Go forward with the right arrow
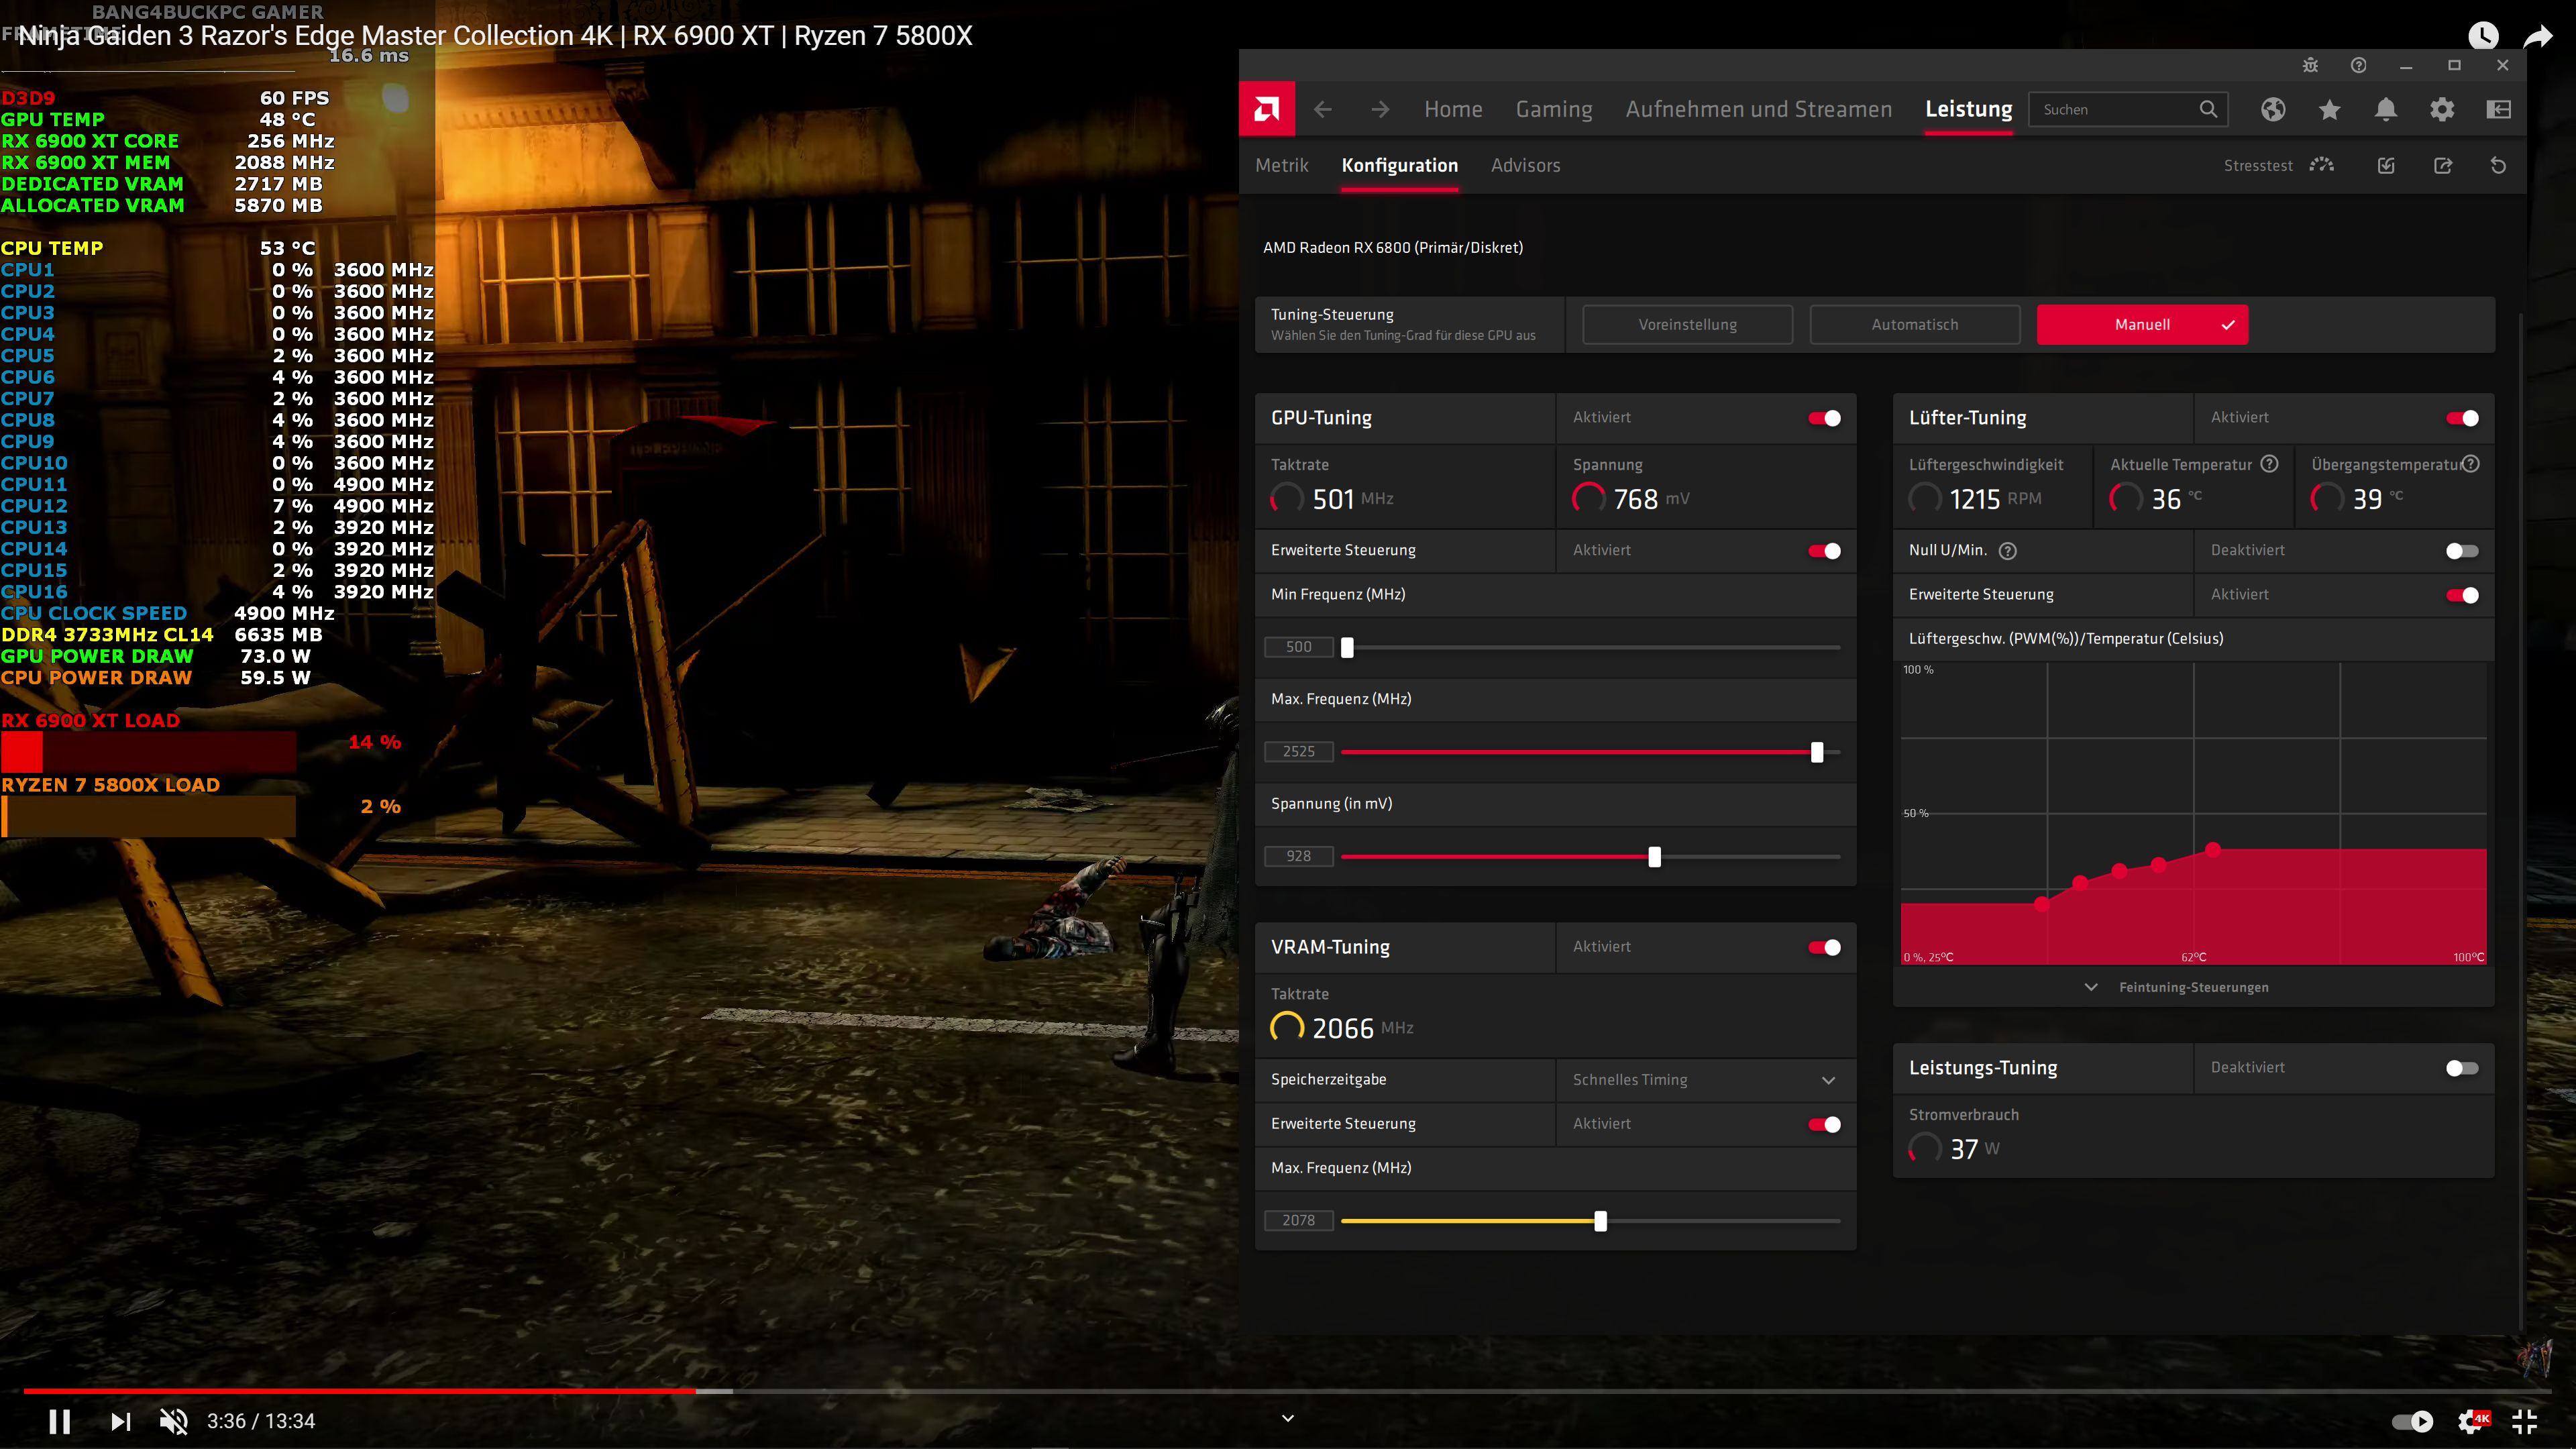Viewport: 2576px width, 1449px height. click(1380, 109)
